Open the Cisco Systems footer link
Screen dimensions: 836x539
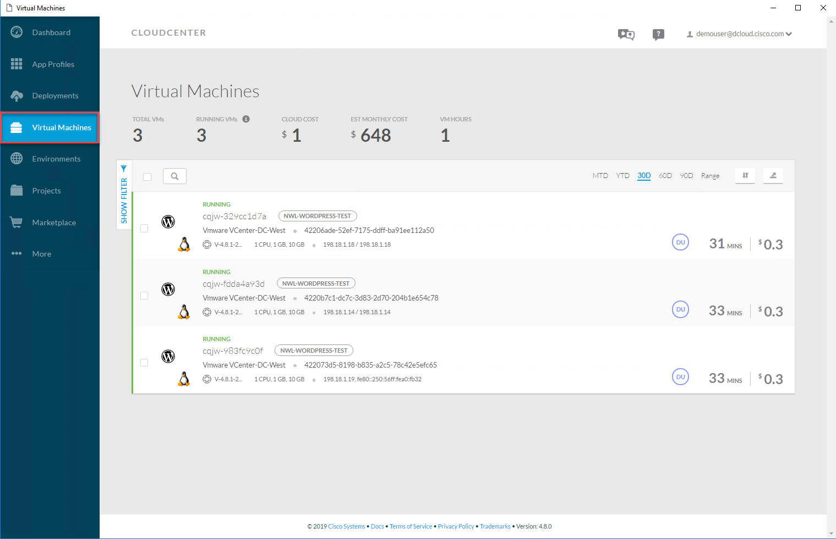[x=346, y=526]
